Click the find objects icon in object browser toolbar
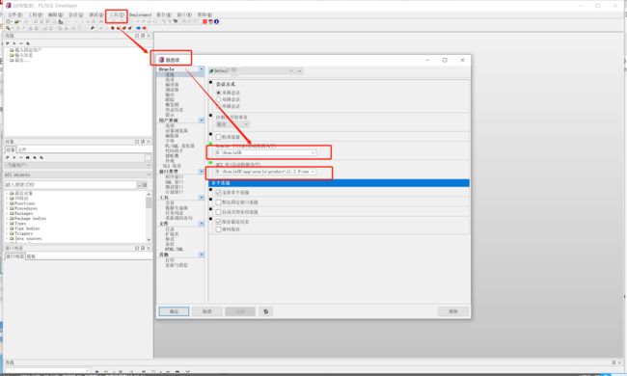Viewport: 627px width, 376px height. [x=28, y=158]
